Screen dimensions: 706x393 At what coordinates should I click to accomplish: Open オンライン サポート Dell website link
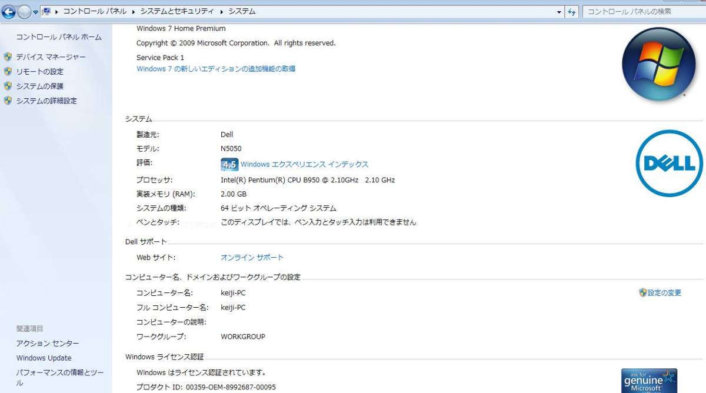tap(252, 258)
